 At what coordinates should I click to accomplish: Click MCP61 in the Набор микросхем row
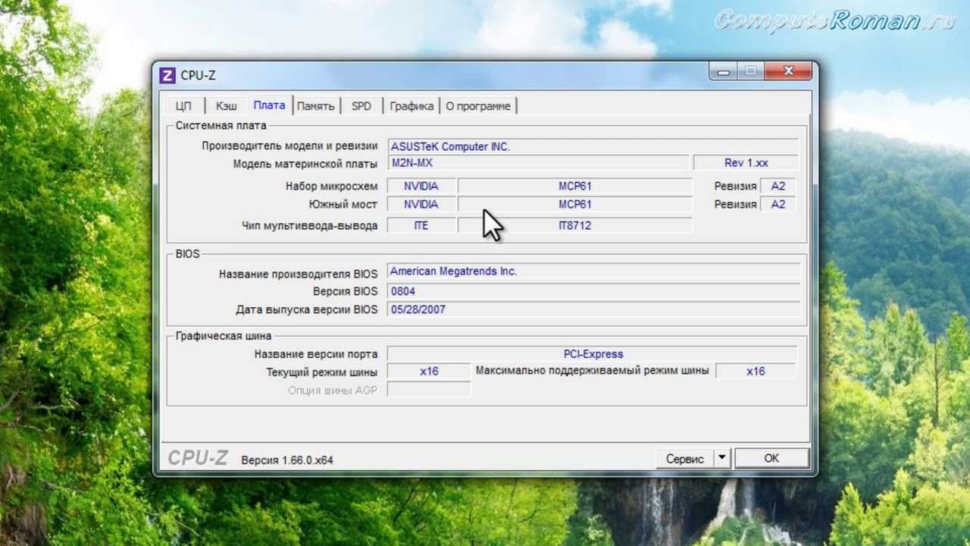click(x=575, y=186)
